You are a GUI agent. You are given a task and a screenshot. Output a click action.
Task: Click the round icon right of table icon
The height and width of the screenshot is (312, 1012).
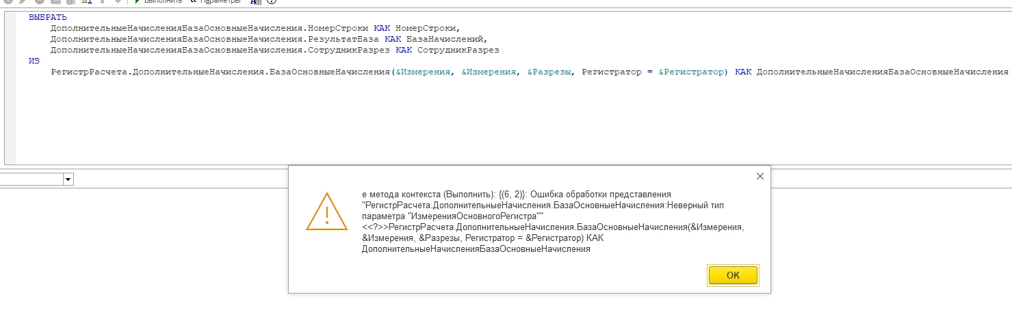pos(271,2)
